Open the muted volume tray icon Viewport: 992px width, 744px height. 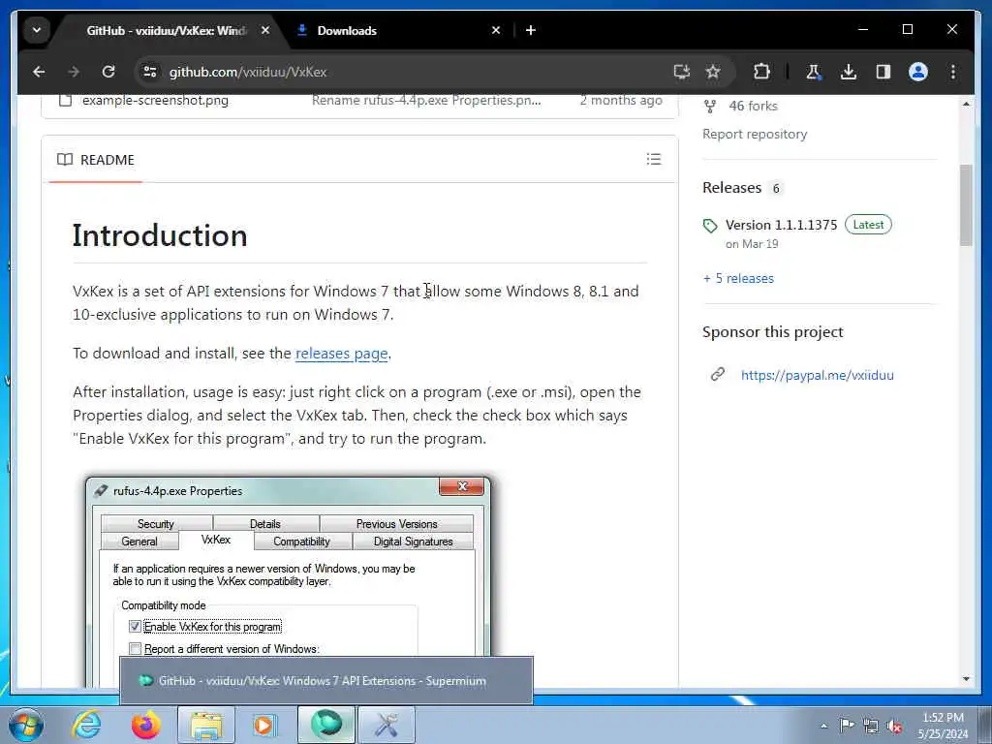pos(894,727)
